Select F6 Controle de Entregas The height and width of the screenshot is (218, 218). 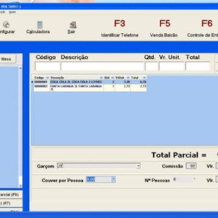coord(203,28)
